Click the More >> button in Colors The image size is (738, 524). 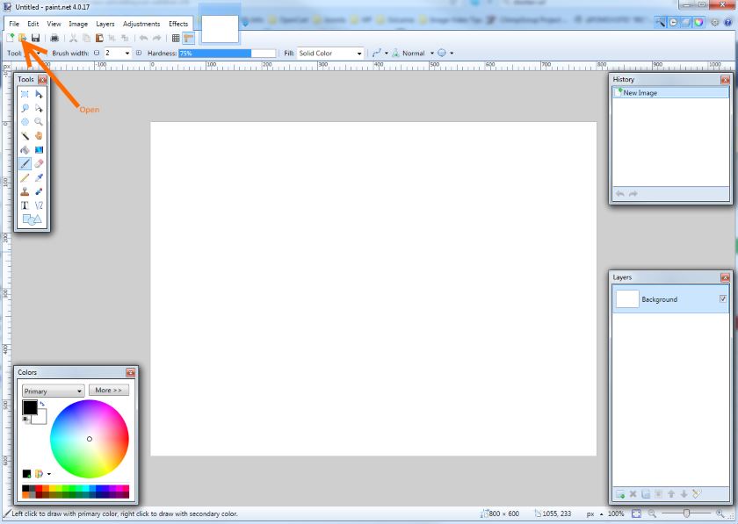tap(109, 390)
